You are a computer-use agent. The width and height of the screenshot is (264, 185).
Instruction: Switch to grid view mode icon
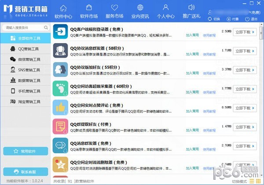tap(258, 181)
